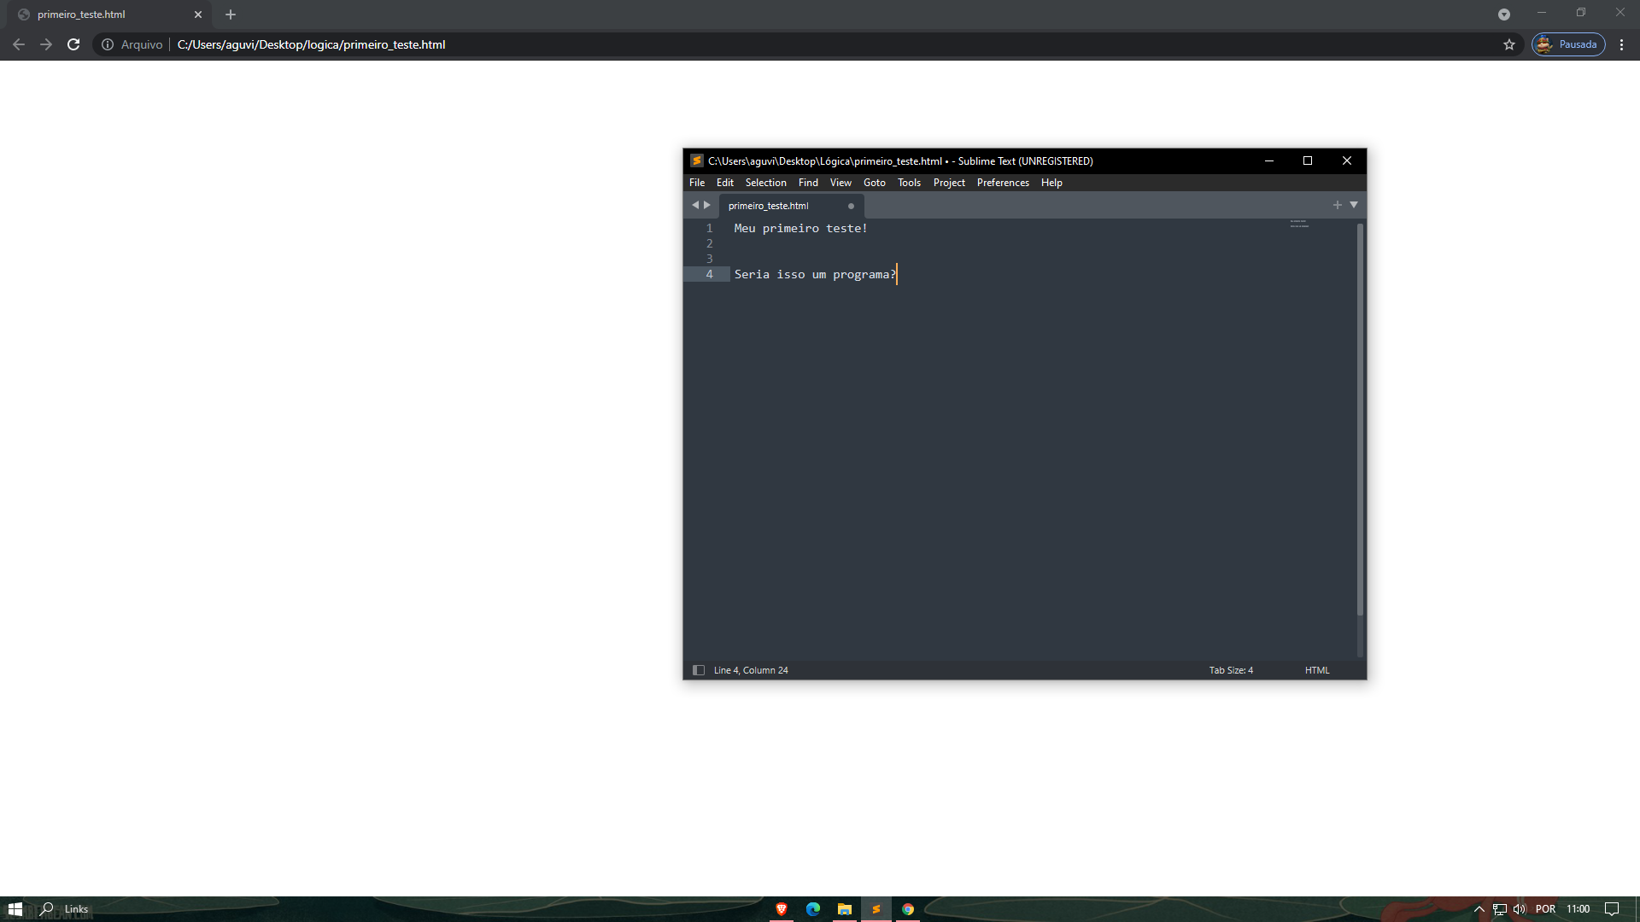1640x922 pixels.
Task: Open the Goto menu
Action: (875, 183)
